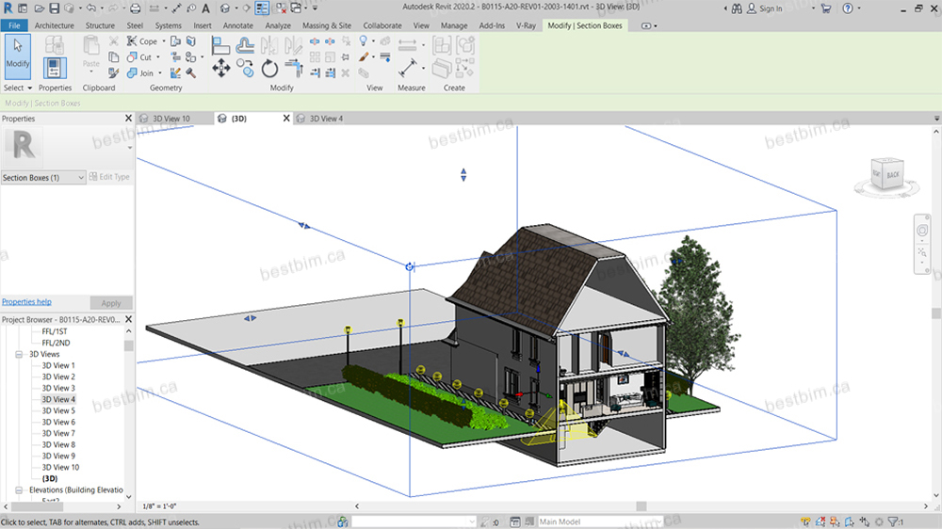
Task: Switch to the 3D View 10 tab
Action: pos(171,119)
